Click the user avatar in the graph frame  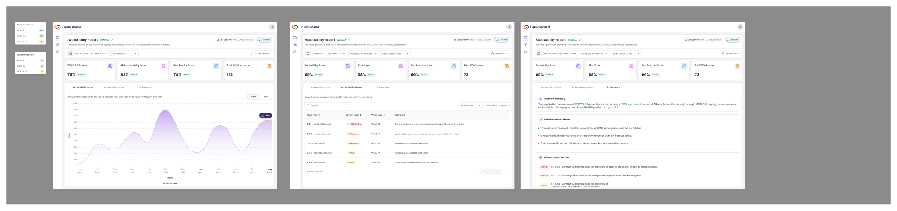[x=272, y=27]
